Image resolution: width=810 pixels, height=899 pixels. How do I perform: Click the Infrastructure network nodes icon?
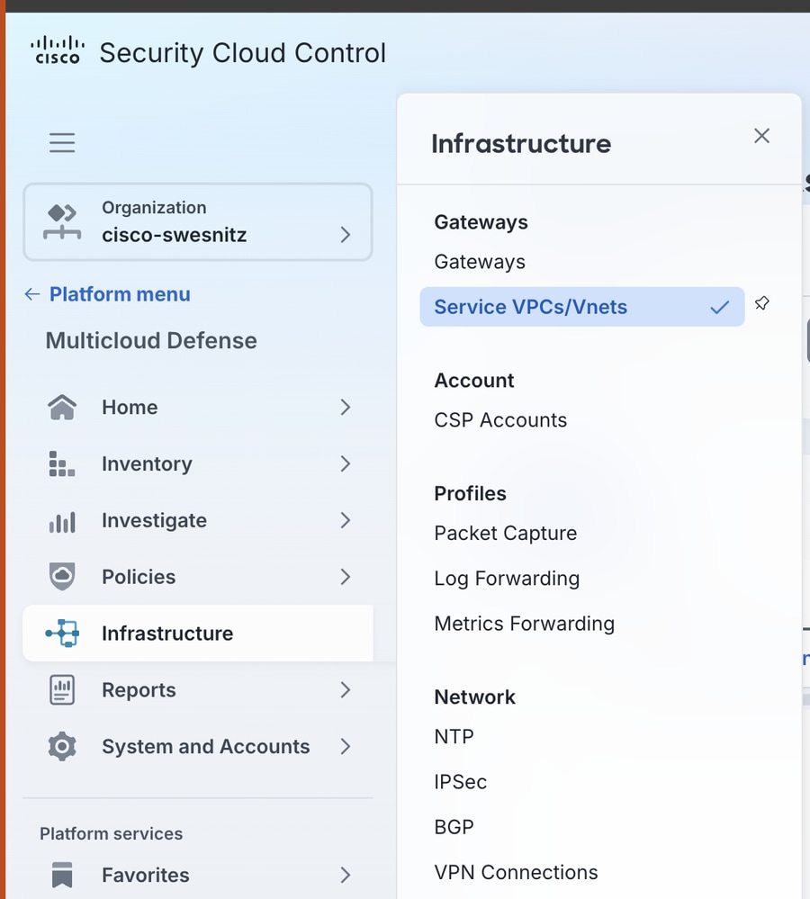tap(62, 633)
